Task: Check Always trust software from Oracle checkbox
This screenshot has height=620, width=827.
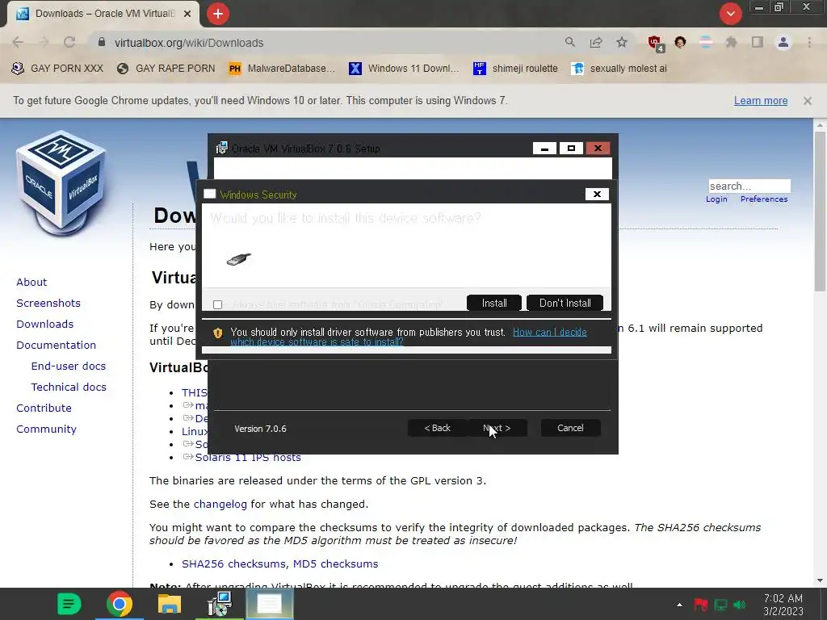Action: point(217,304)
